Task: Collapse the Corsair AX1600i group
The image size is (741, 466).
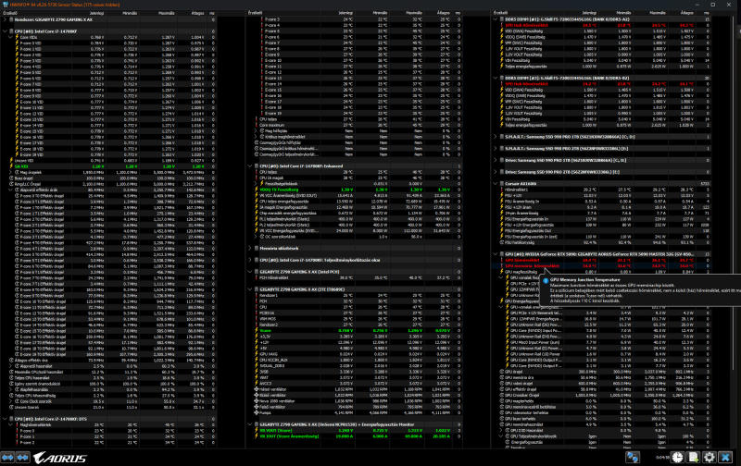Action: (x=496, y=184)
